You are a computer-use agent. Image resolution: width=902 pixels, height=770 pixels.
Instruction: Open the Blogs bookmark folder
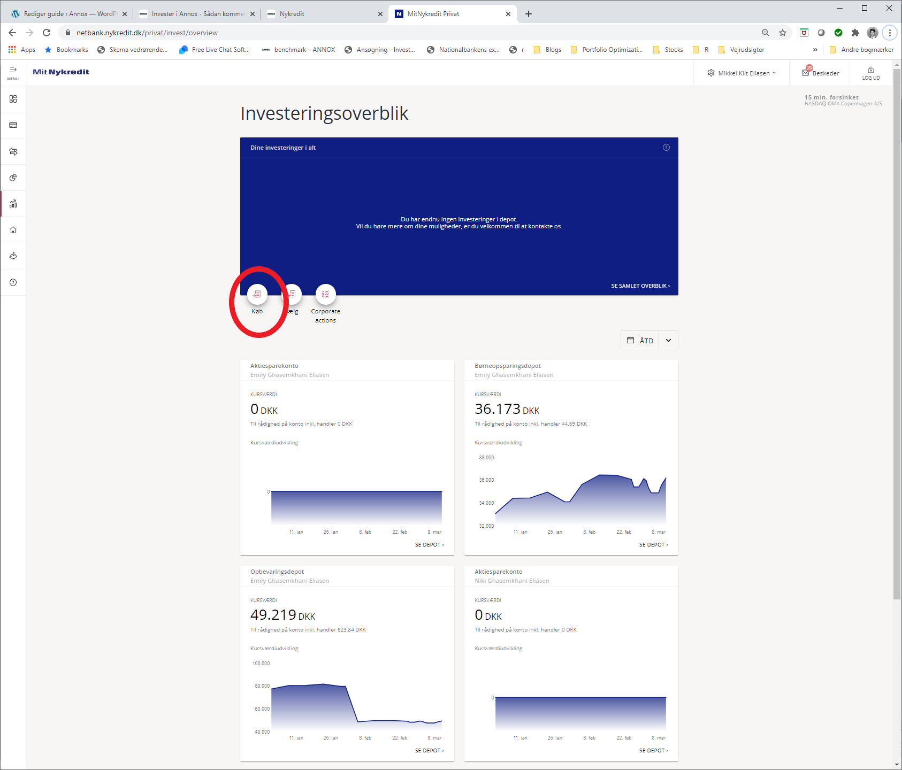point(548,50)
